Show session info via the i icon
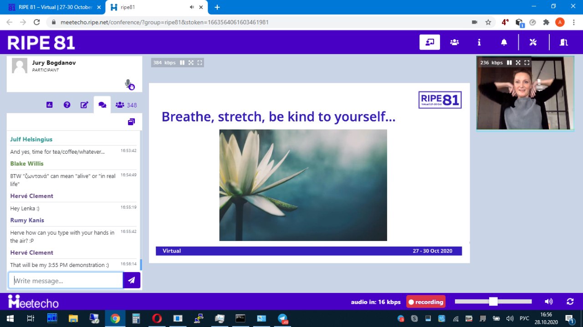 coord(479,42)
